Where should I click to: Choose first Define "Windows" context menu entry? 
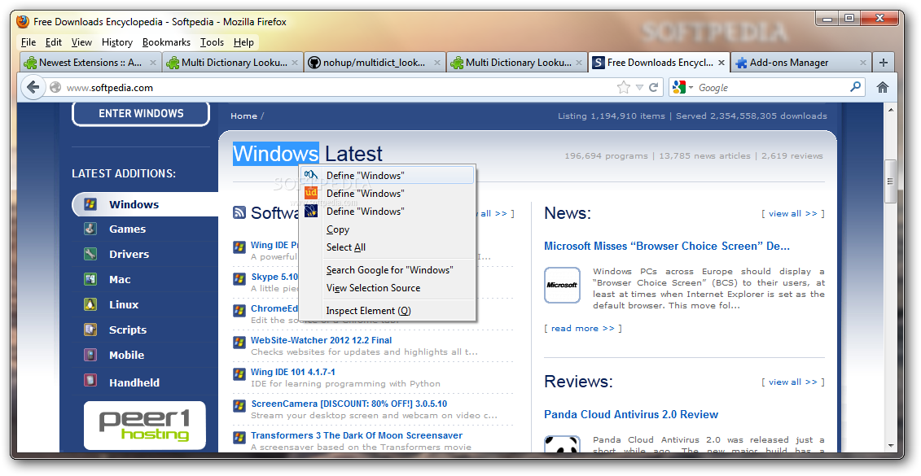click(388, 175)
